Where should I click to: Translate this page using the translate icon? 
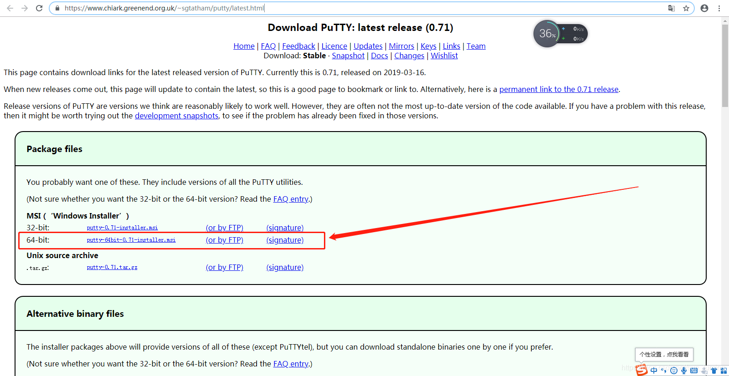pos(672,8)
